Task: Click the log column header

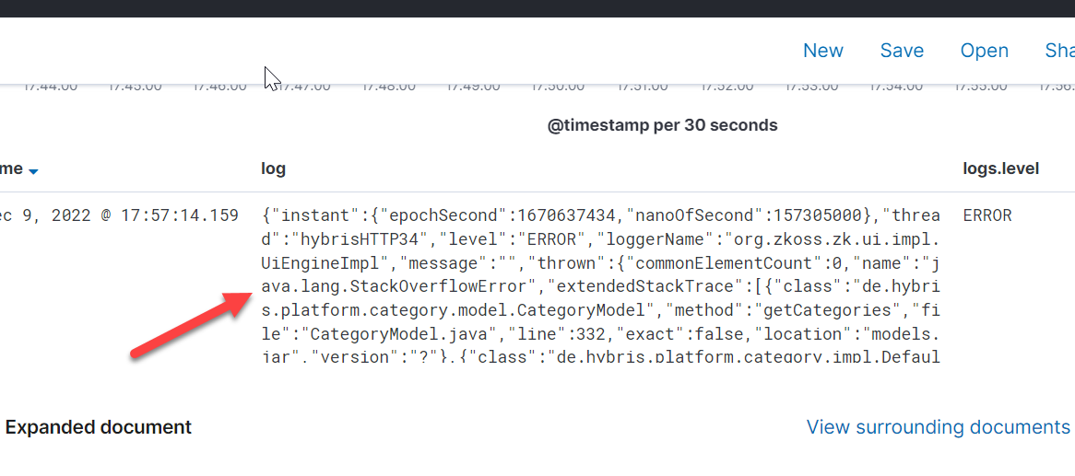Action: coord(274,169)
